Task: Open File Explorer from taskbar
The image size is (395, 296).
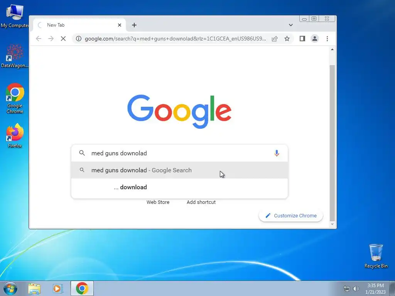Action: tap(34, 288)
